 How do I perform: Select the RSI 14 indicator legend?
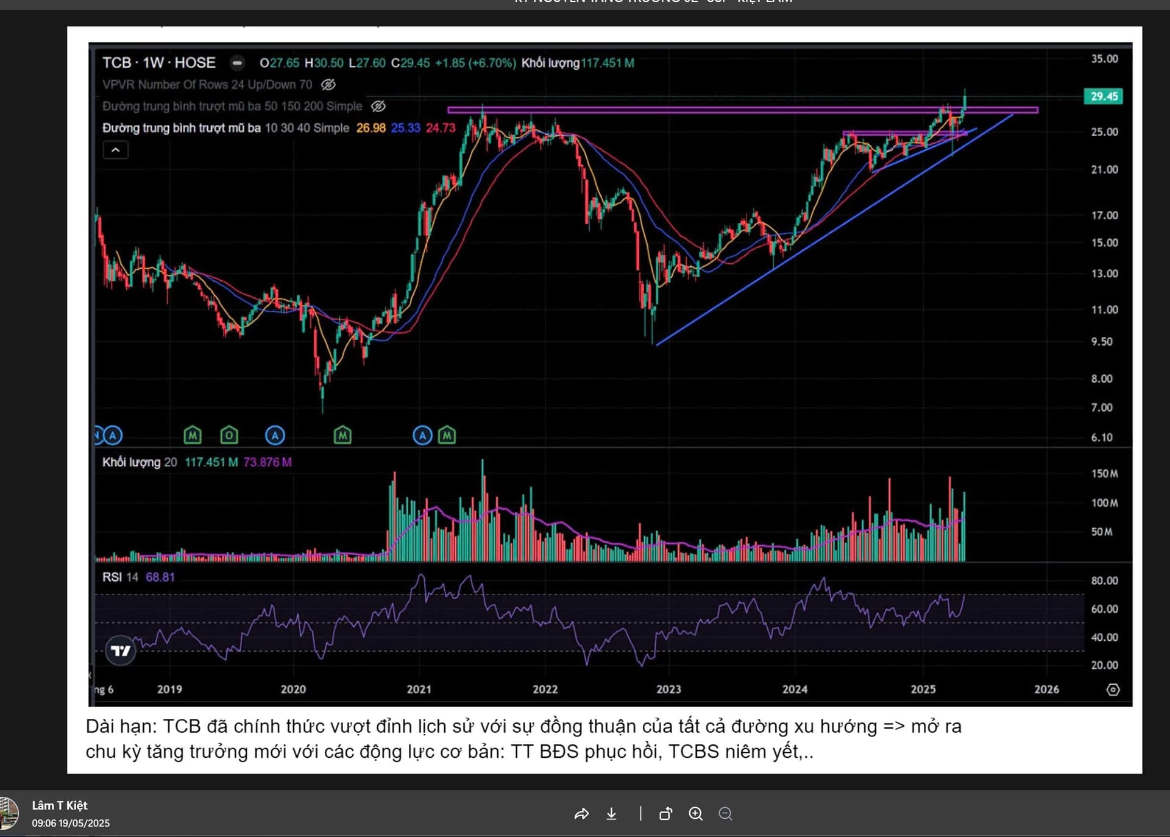pyautogui.click(x=120, y=577)
